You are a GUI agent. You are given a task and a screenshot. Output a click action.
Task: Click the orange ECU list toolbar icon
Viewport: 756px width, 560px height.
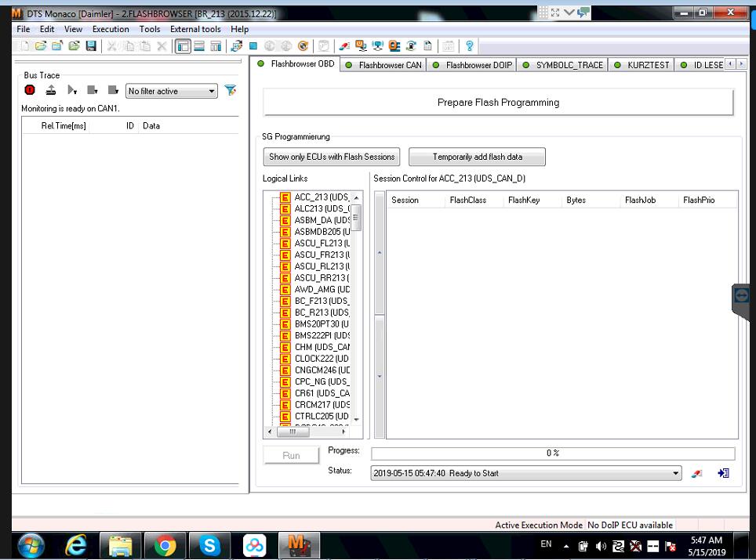pyautogui.click(x=394, y=46)
